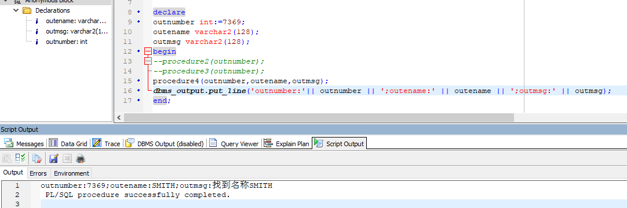Click empty output row 3
The image size is (627, 208).
tap(334, 203)
